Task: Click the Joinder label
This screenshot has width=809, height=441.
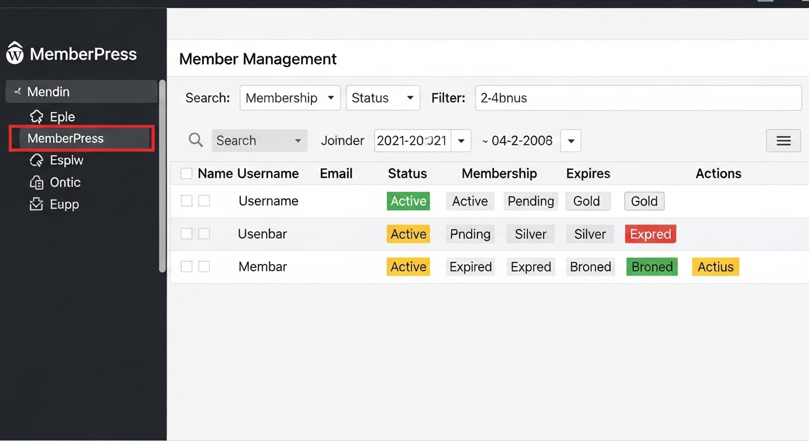Action: (x=342, y=141)
